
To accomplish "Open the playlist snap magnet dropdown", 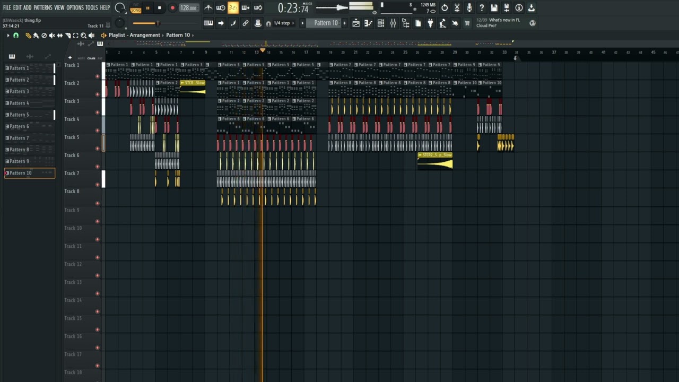I will pyautogui.click(x=16, y=36).
